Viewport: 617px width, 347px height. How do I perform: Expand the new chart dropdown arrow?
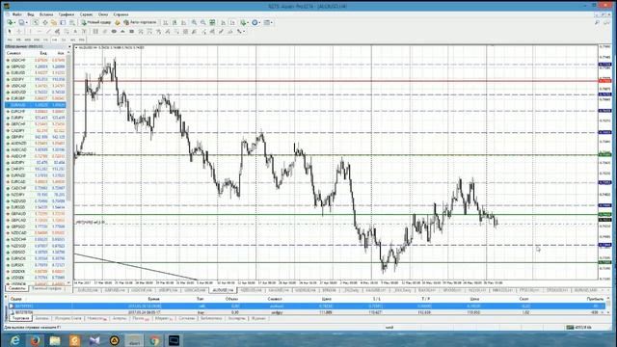(14, 23)
